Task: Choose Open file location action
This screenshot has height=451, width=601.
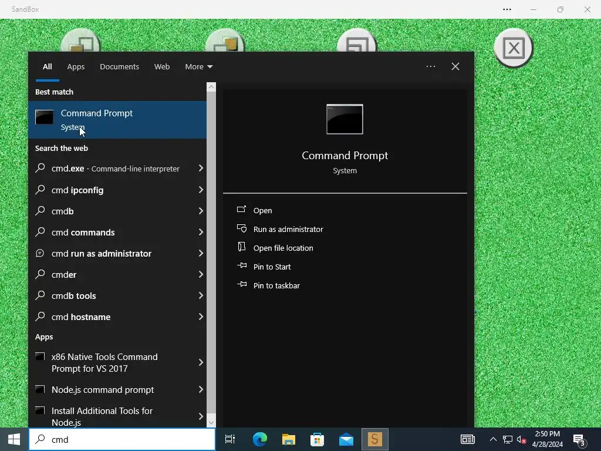Action: (x=283, y=248)
